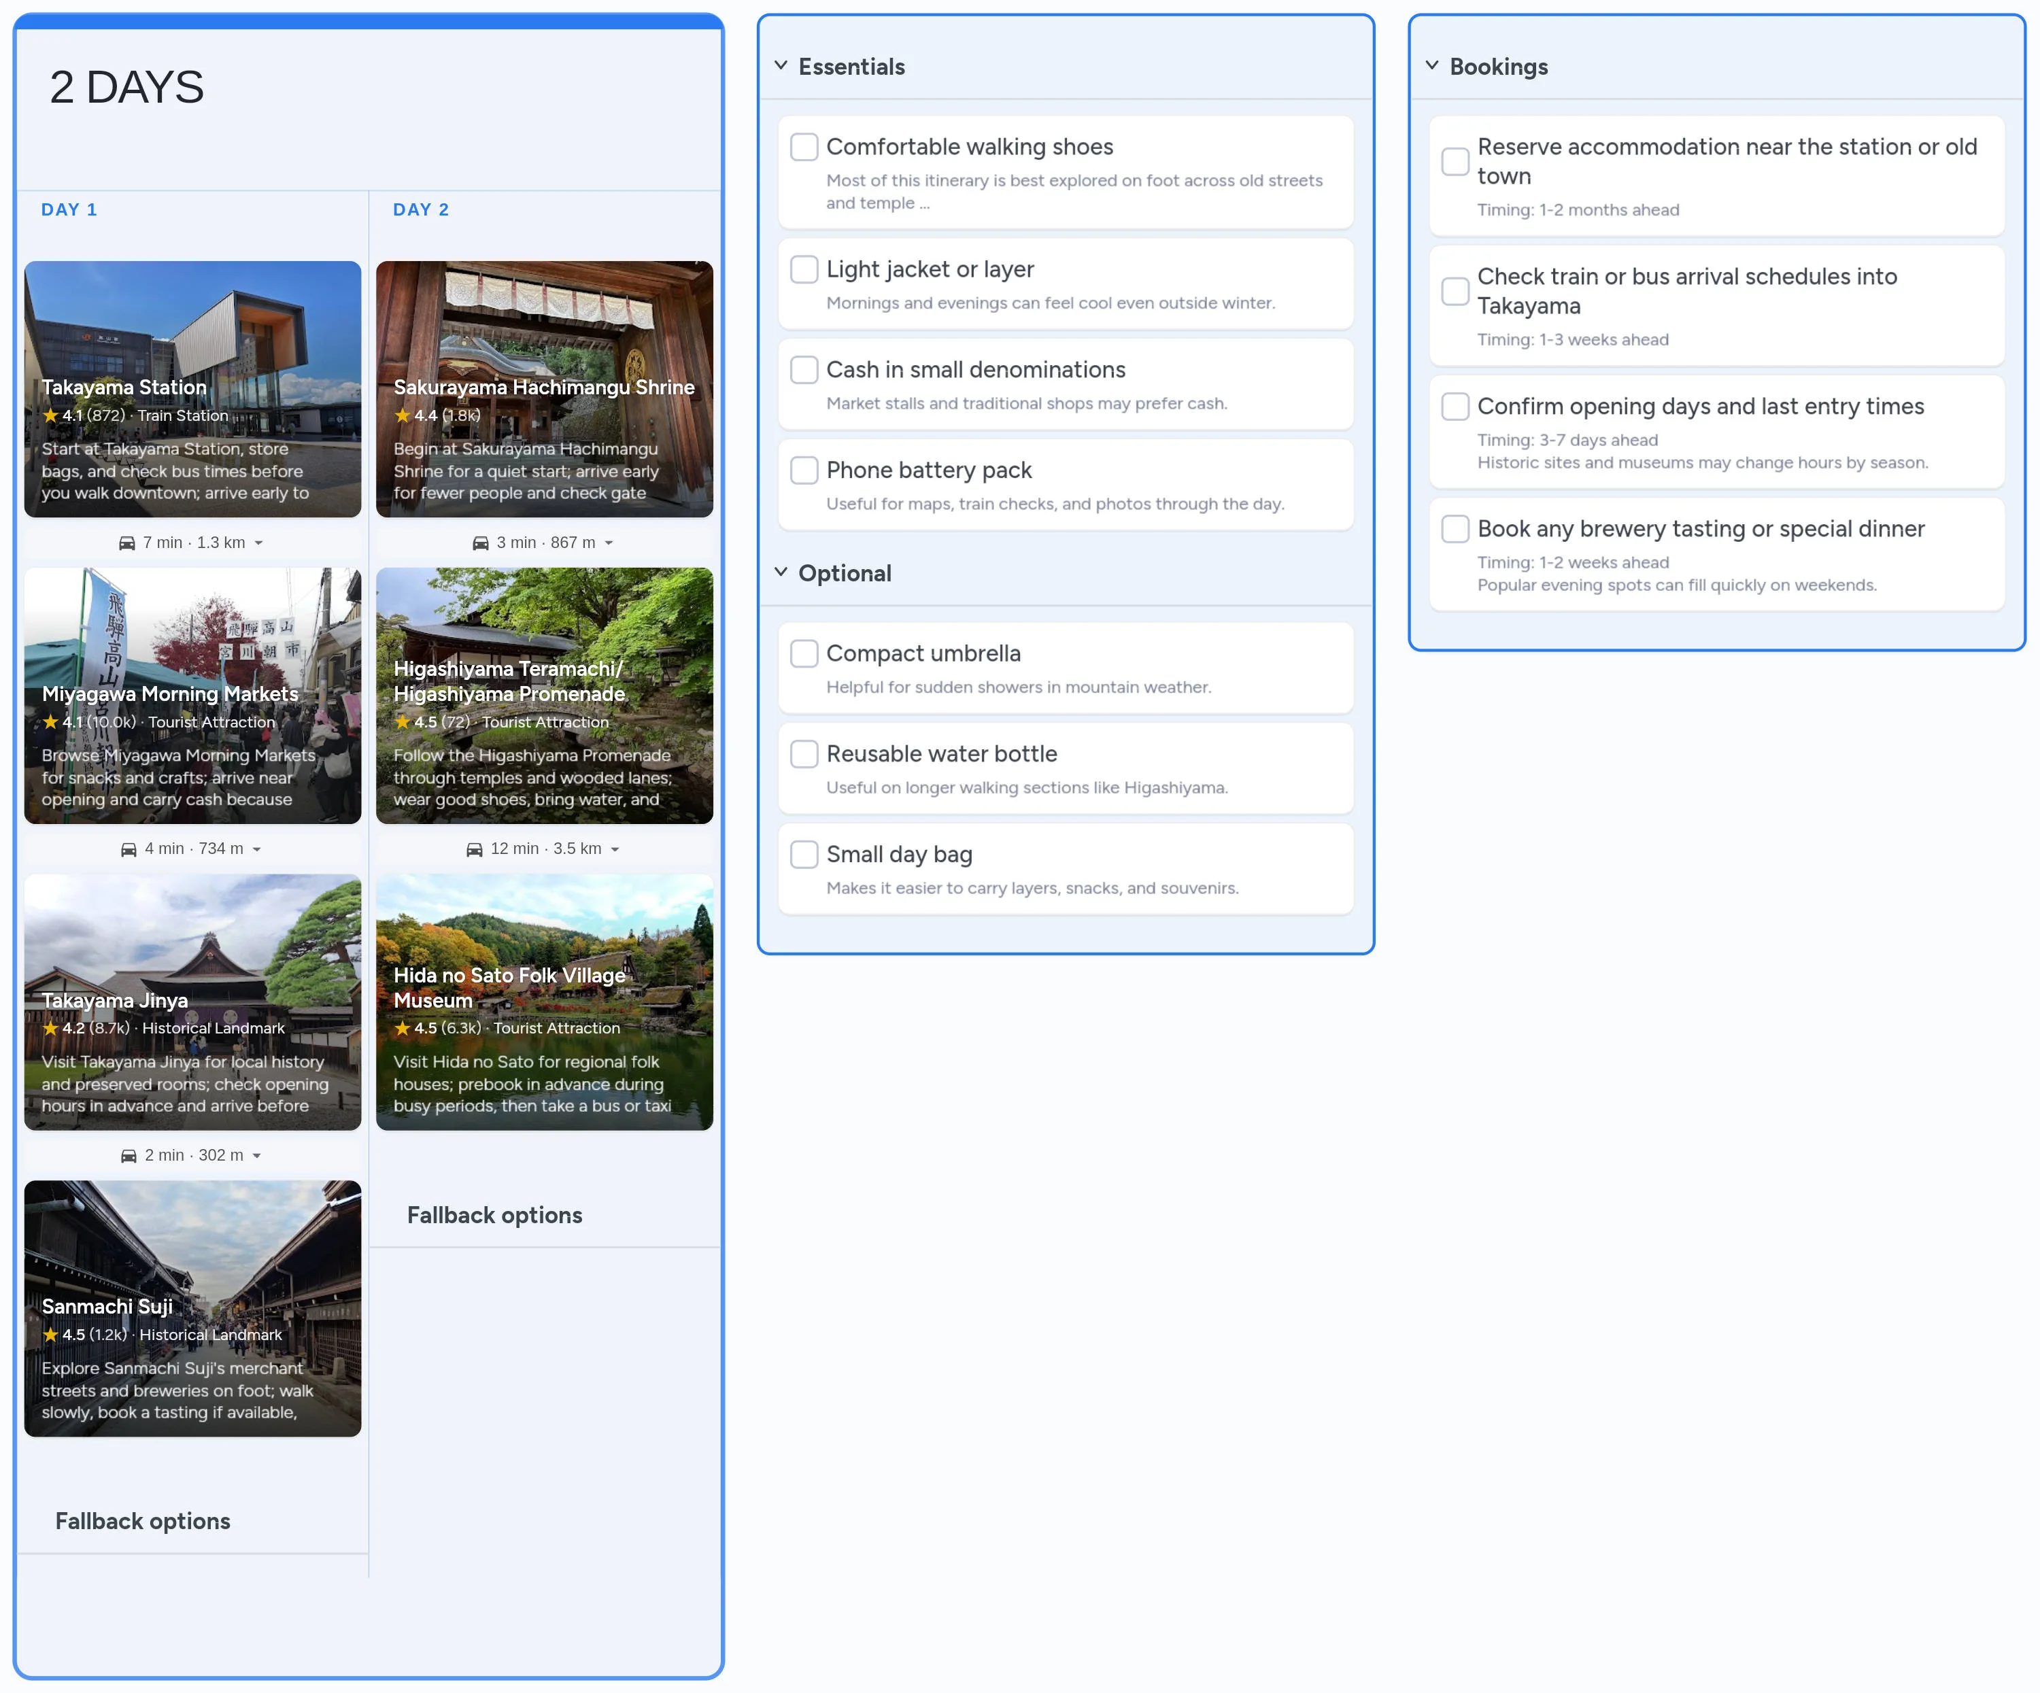Tick the Phone battery pack checkbox

pos(803,470)
